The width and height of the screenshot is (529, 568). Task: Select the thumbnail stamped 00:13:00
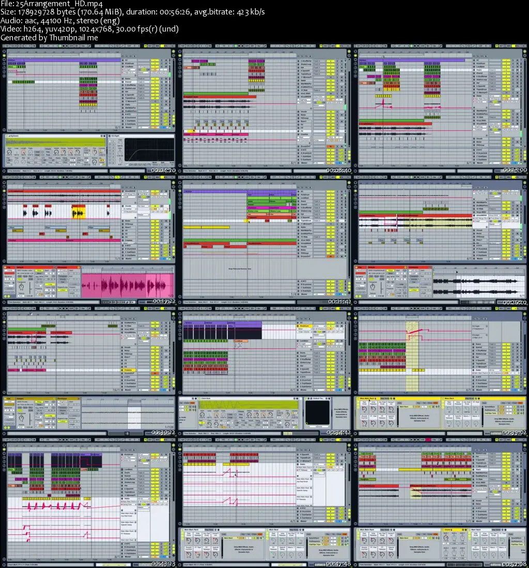click(x=440, y=109)
